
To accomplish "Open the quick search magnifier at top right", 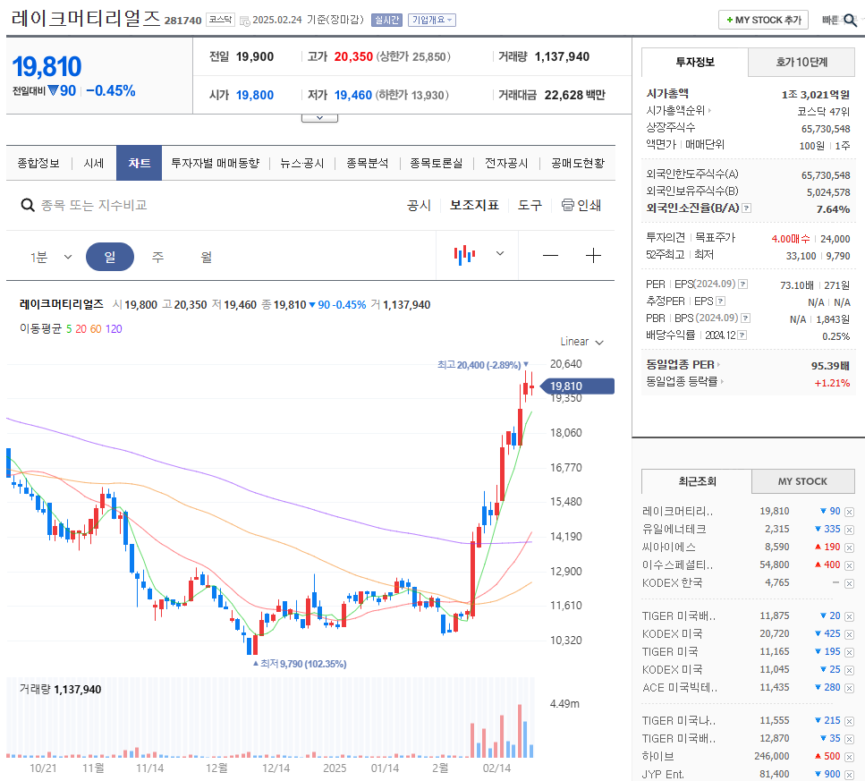I will click(x=851, y=19).
